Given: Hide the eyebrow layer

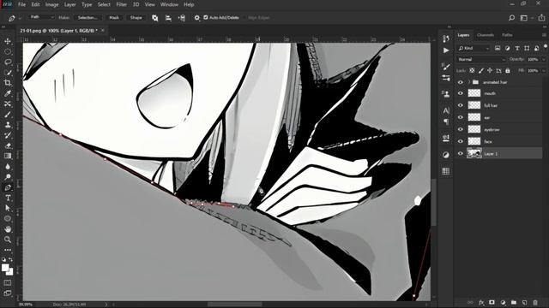Looking at the screenshot, I should [460, 129].
